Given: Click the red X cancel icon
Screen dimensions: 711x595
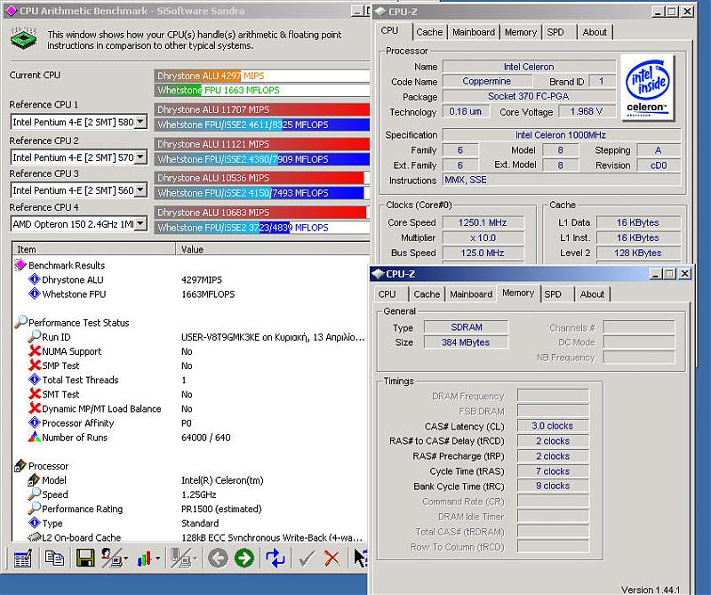Looking at the screenshot, I should (332, 559).
